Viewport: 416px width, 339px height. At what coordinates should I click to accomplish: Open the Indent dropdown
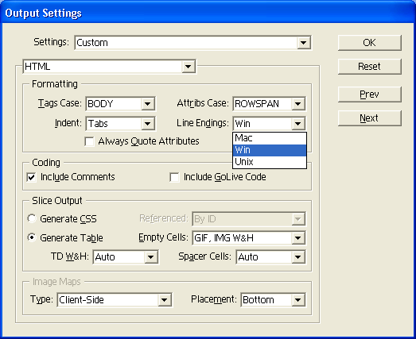(x=121, y=124)
